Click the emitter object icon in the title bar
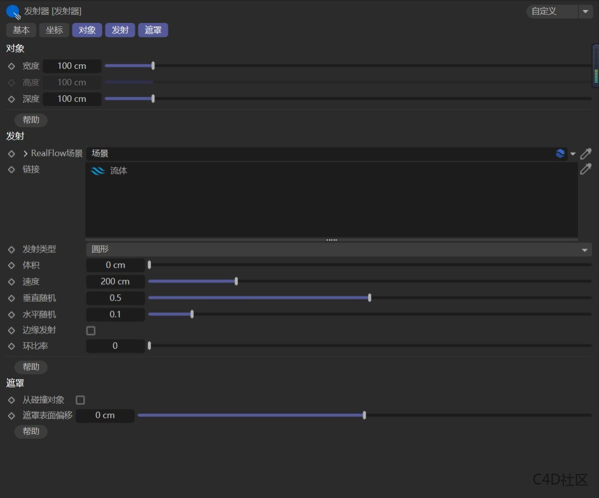 (12, 11)
